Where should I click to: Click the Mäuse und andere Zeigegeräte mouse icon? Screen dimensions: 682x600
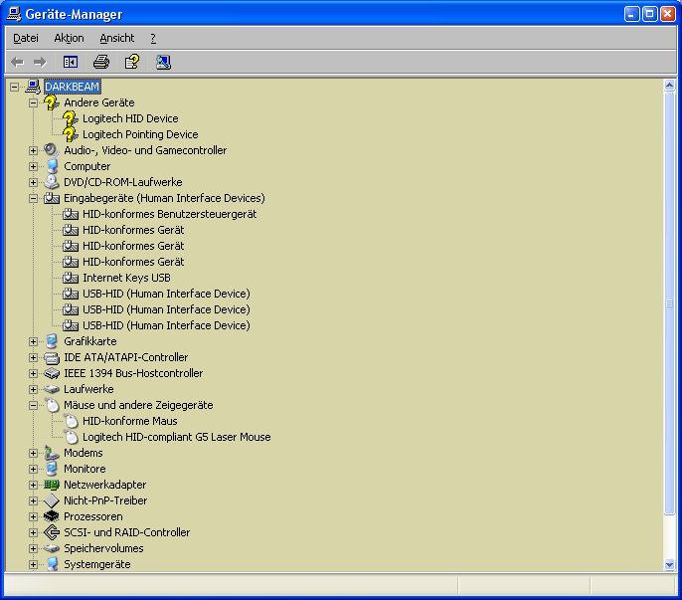pyautogui.click(x=52, y=405)
